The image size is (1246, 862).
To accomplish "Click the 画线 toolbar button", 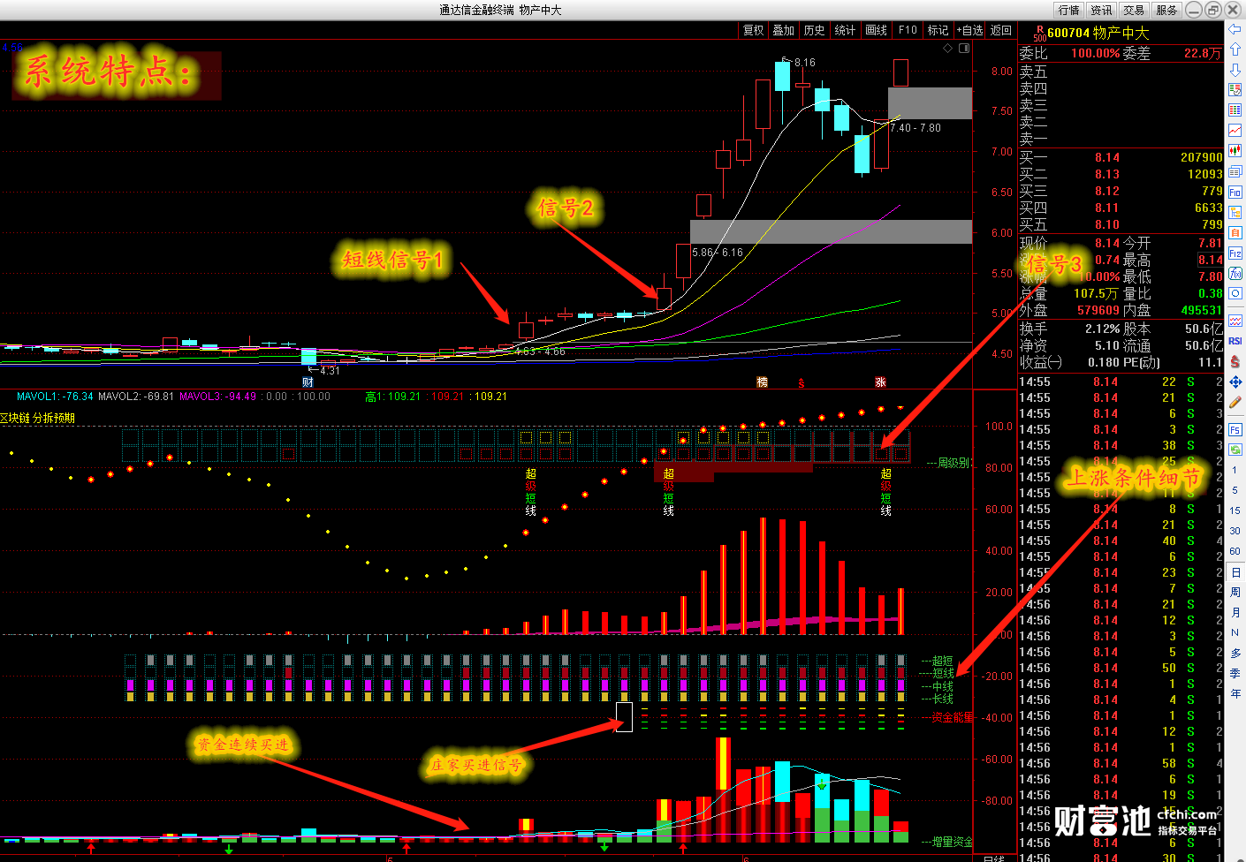I will coord(877,30).
